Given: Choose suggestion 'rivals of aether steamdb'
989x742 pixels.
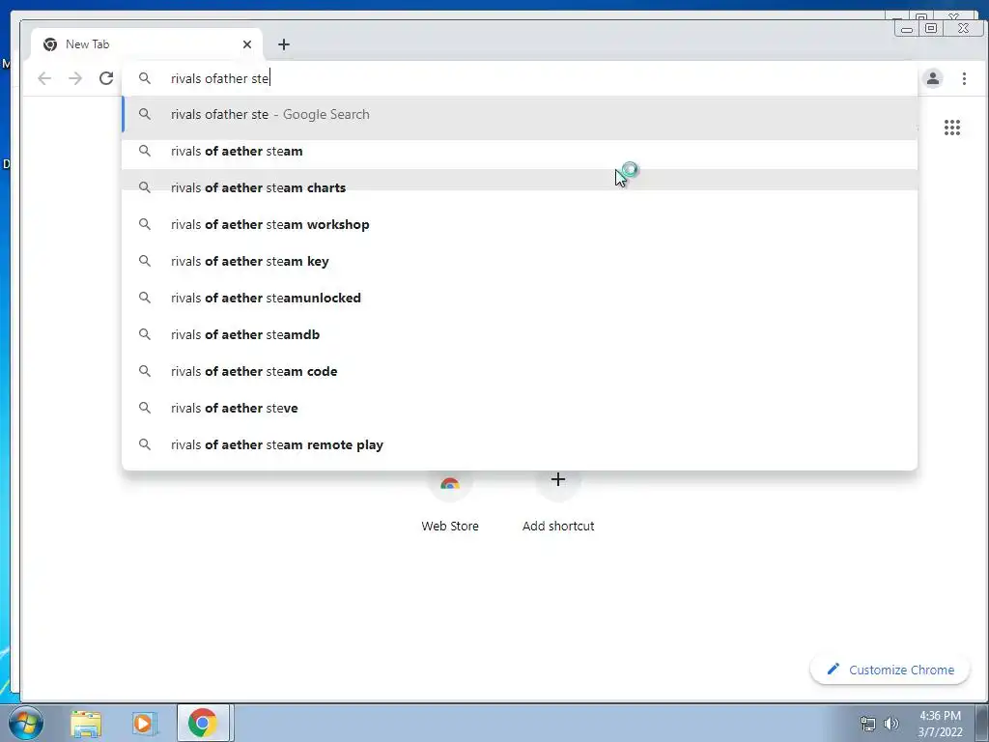Looking at the screenshot, I should tap(520, 334).
